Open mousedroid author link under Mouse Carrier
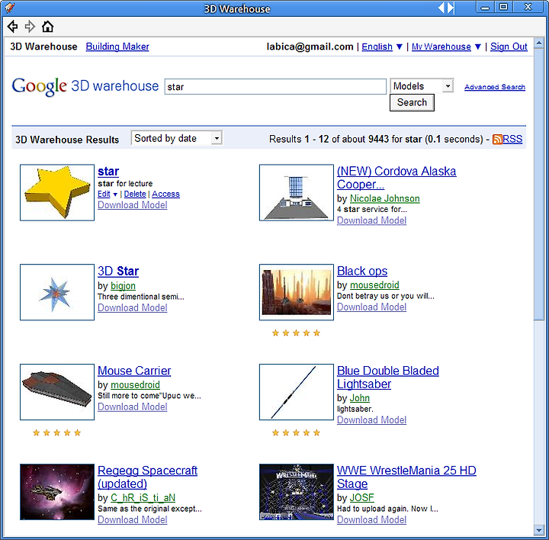 135,385
